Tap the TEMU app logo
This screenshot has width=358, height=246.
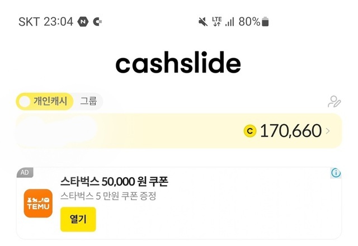(38, 202)
